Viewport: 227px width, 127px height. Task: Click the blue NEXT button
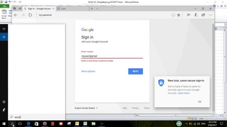pos(135,71)
